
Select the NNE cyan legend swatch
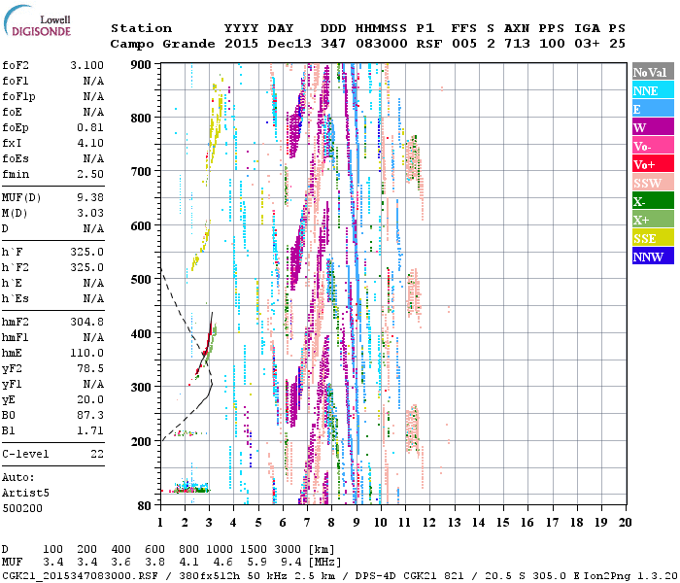click(x=653, y=90)
